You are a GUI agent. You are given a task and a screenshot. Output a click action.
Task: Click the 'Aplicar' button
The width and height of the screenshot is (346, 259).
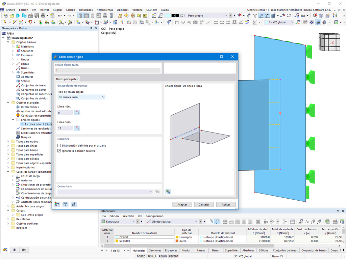tap(226, 205)
